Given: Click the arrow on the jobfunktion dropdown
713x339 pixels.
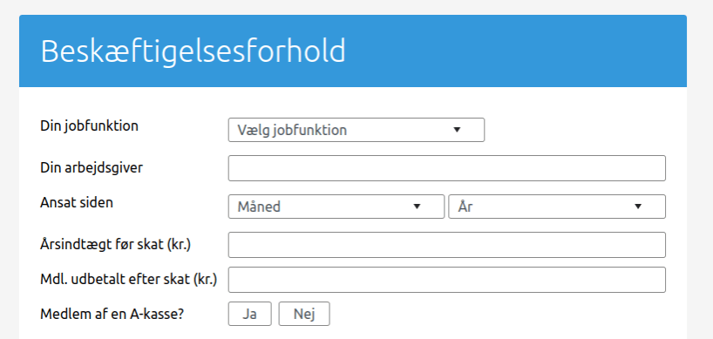Looking at the screenshot, I should (x=457, y=130).
